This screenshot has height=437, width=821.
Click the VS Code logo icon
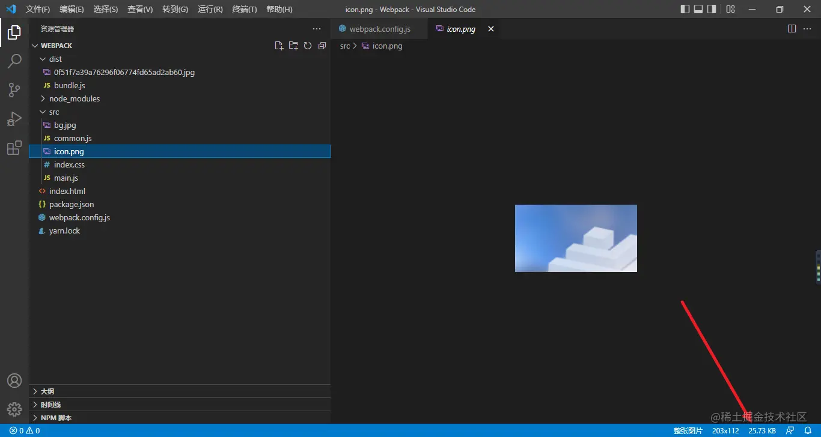click(x=11, y=9)
